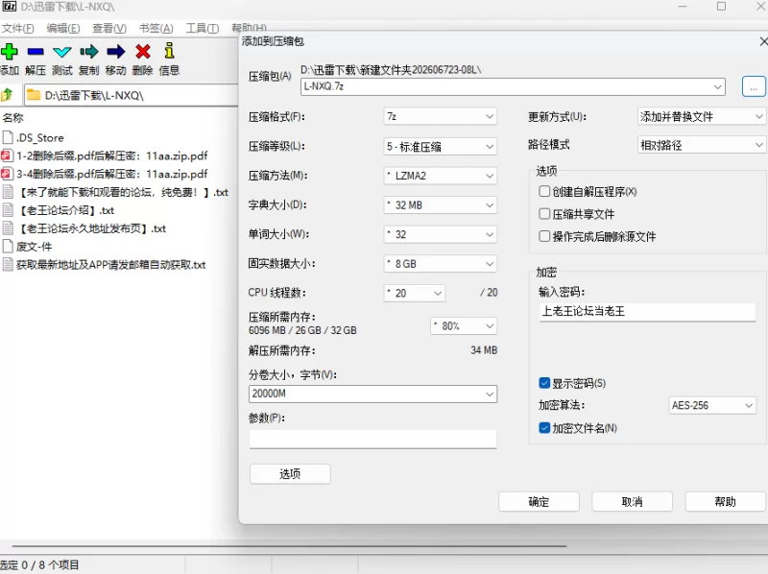
Task: Click the 参数(P) input field
Action: pyautogui.click(x=372, y=439)
